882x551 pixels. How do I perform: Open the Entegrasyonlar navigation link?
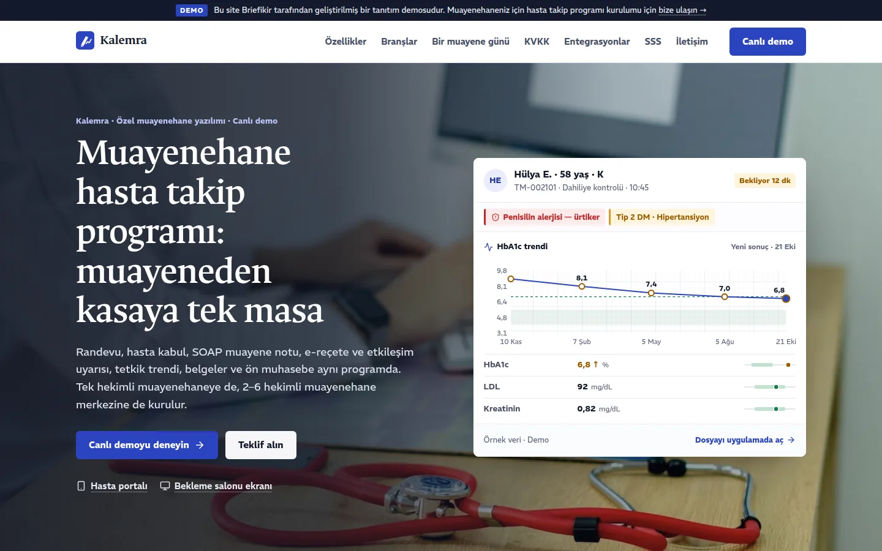pyautogui.click(x=597, y=42)
